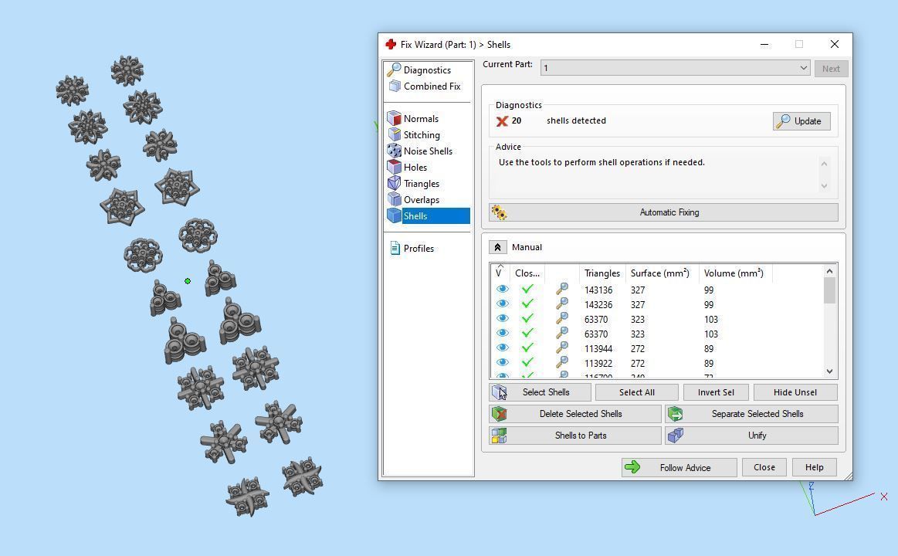Sort by the Closed column header

[527, 273]
